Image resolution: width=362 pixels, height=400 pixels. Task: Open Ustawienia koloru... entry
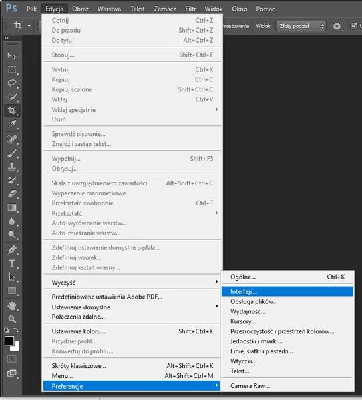132,331
